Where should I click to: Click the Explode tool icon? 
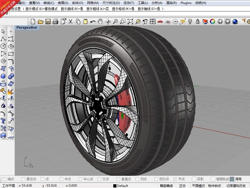coord(11,91)
